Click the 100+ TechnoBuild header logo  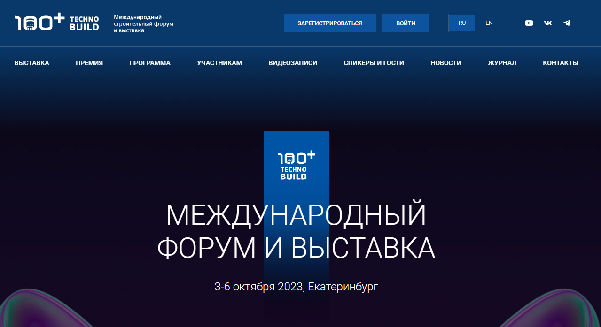56,23
